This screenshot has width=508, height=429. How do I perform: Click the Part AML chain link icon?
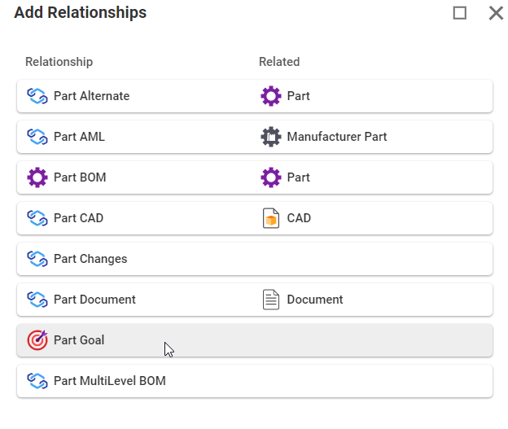click(x=37, y=137)
